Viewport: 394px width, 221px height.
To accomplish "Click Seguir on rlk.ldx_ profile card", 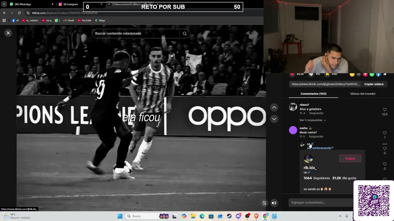I will pyautogui.click(x=350, y=158).
